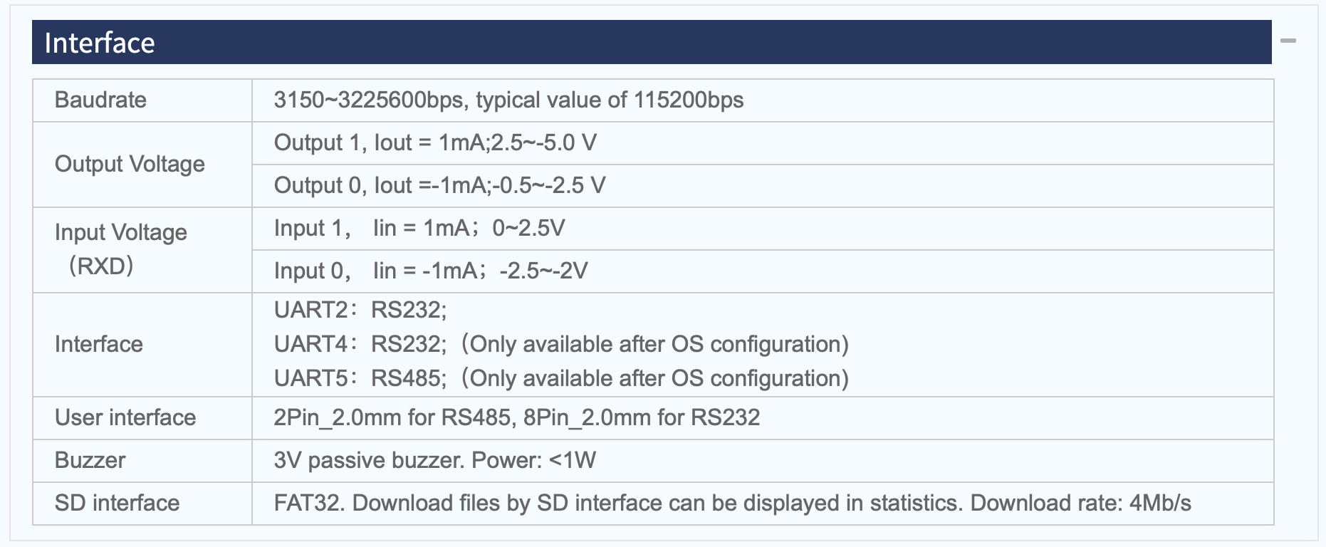Click the Interface section header bar
1326x547 pixels.
tap(652, 42)
